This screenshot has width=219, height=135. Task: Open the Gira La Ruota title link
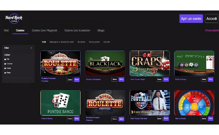tap(180, 118)
